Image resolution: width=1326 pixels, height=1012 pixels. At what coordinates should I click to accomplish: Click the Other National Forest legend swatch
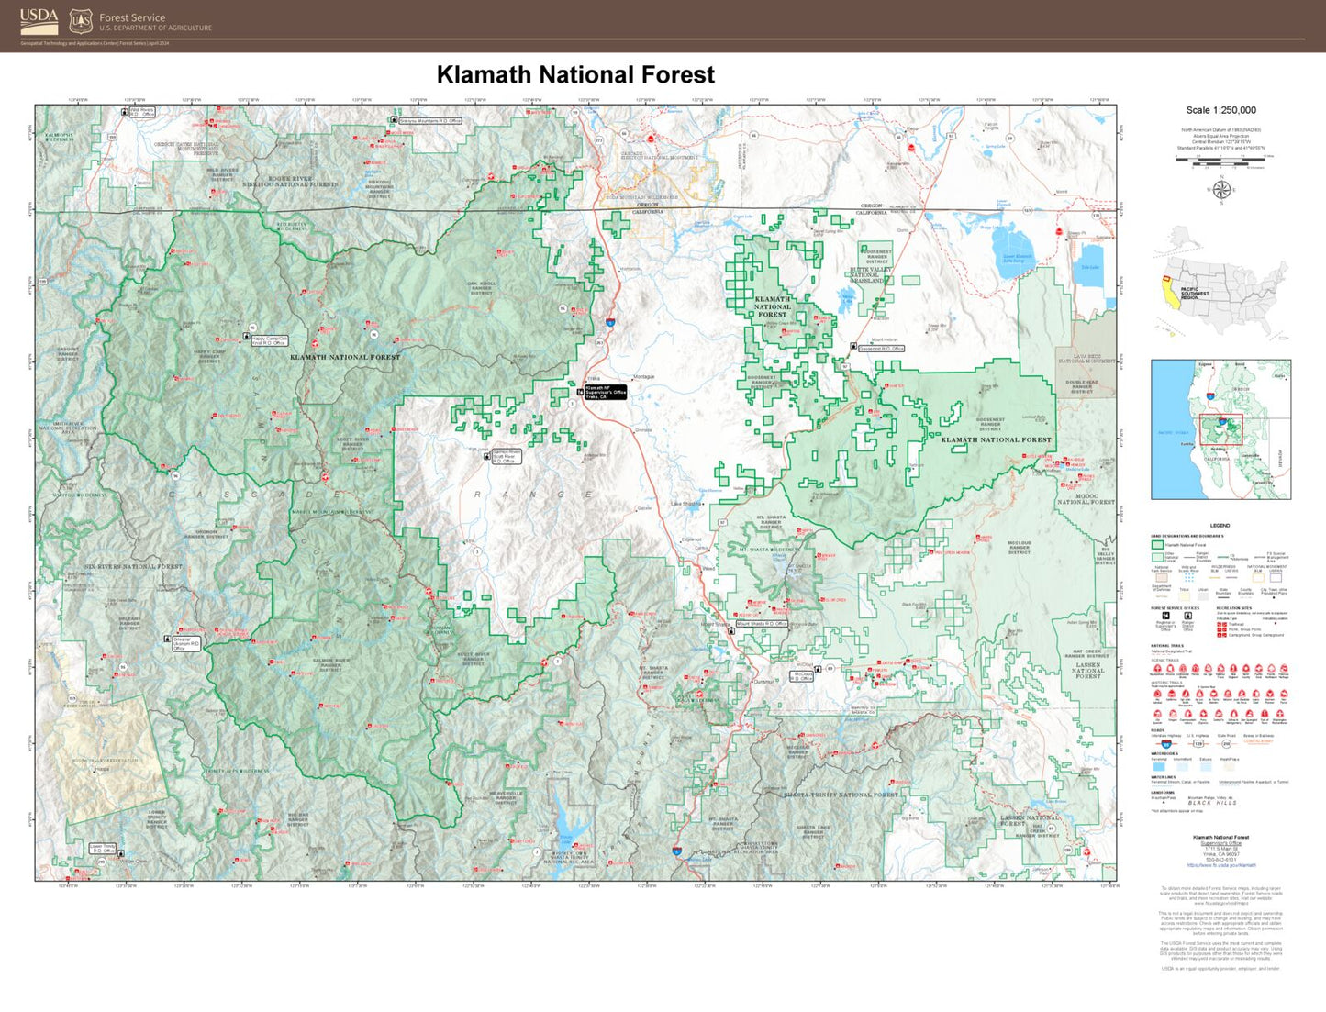(1158, 558)
